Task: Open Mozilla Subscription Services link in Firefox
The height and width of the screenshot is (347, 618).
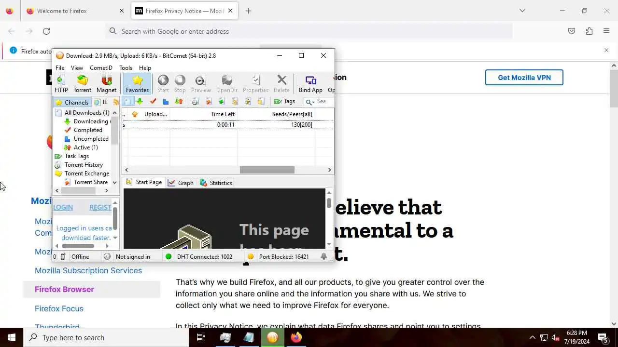Action: [88, 270]
